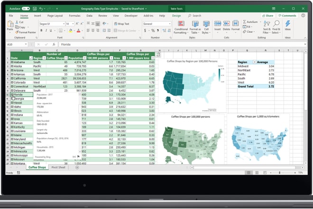Screen dimensions: 313x209
Task: Click the Decrease Font Size icon
Action: coord(82,24)
